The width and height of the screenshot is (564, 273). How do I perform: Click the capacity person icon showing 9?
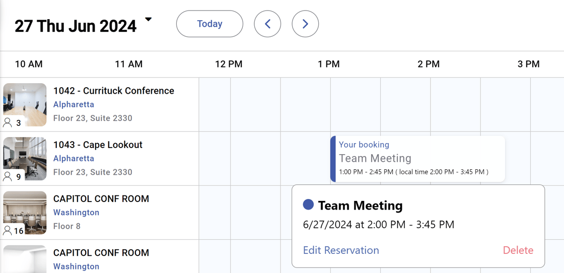[x=8, y=176]
